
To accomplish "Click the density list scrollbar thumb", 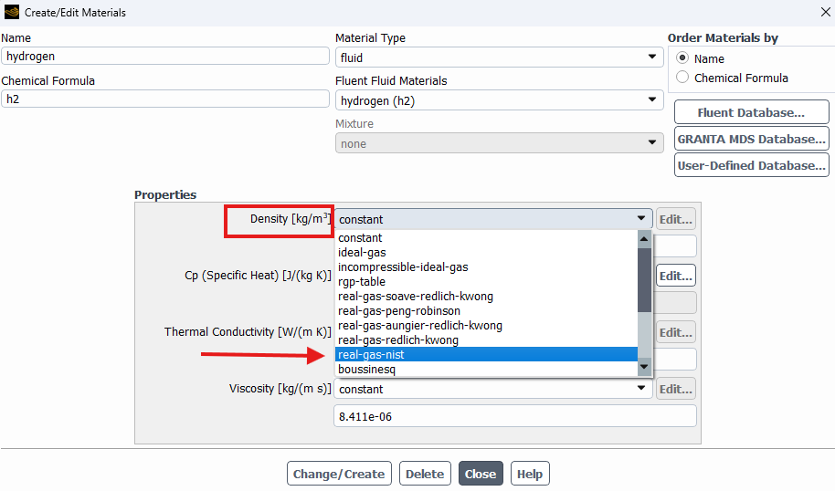I will (644, 280).
